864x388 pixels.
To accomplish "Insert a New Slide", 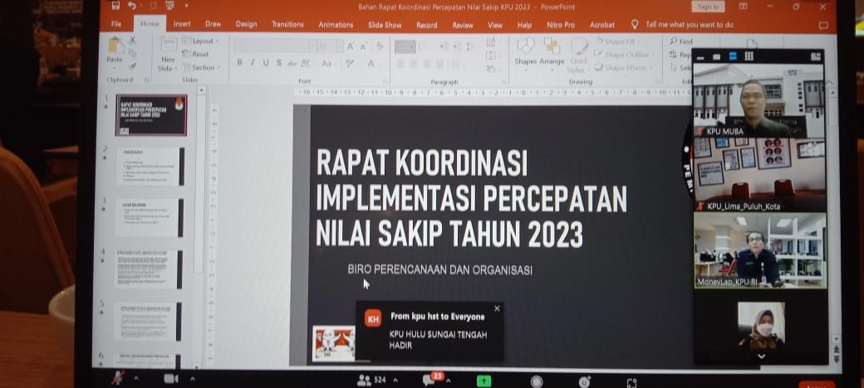I will (x=167, y=53).
